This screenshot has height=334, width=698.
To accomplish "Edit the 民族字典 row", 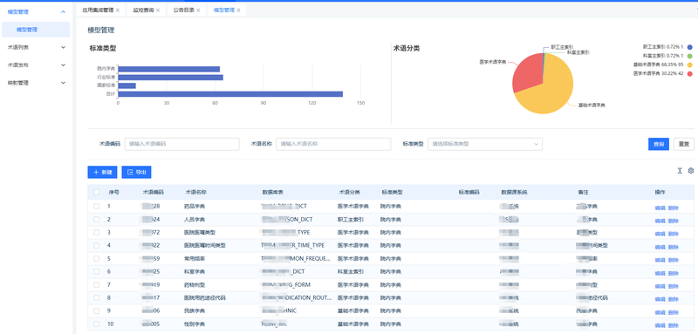I will point(660,312).
